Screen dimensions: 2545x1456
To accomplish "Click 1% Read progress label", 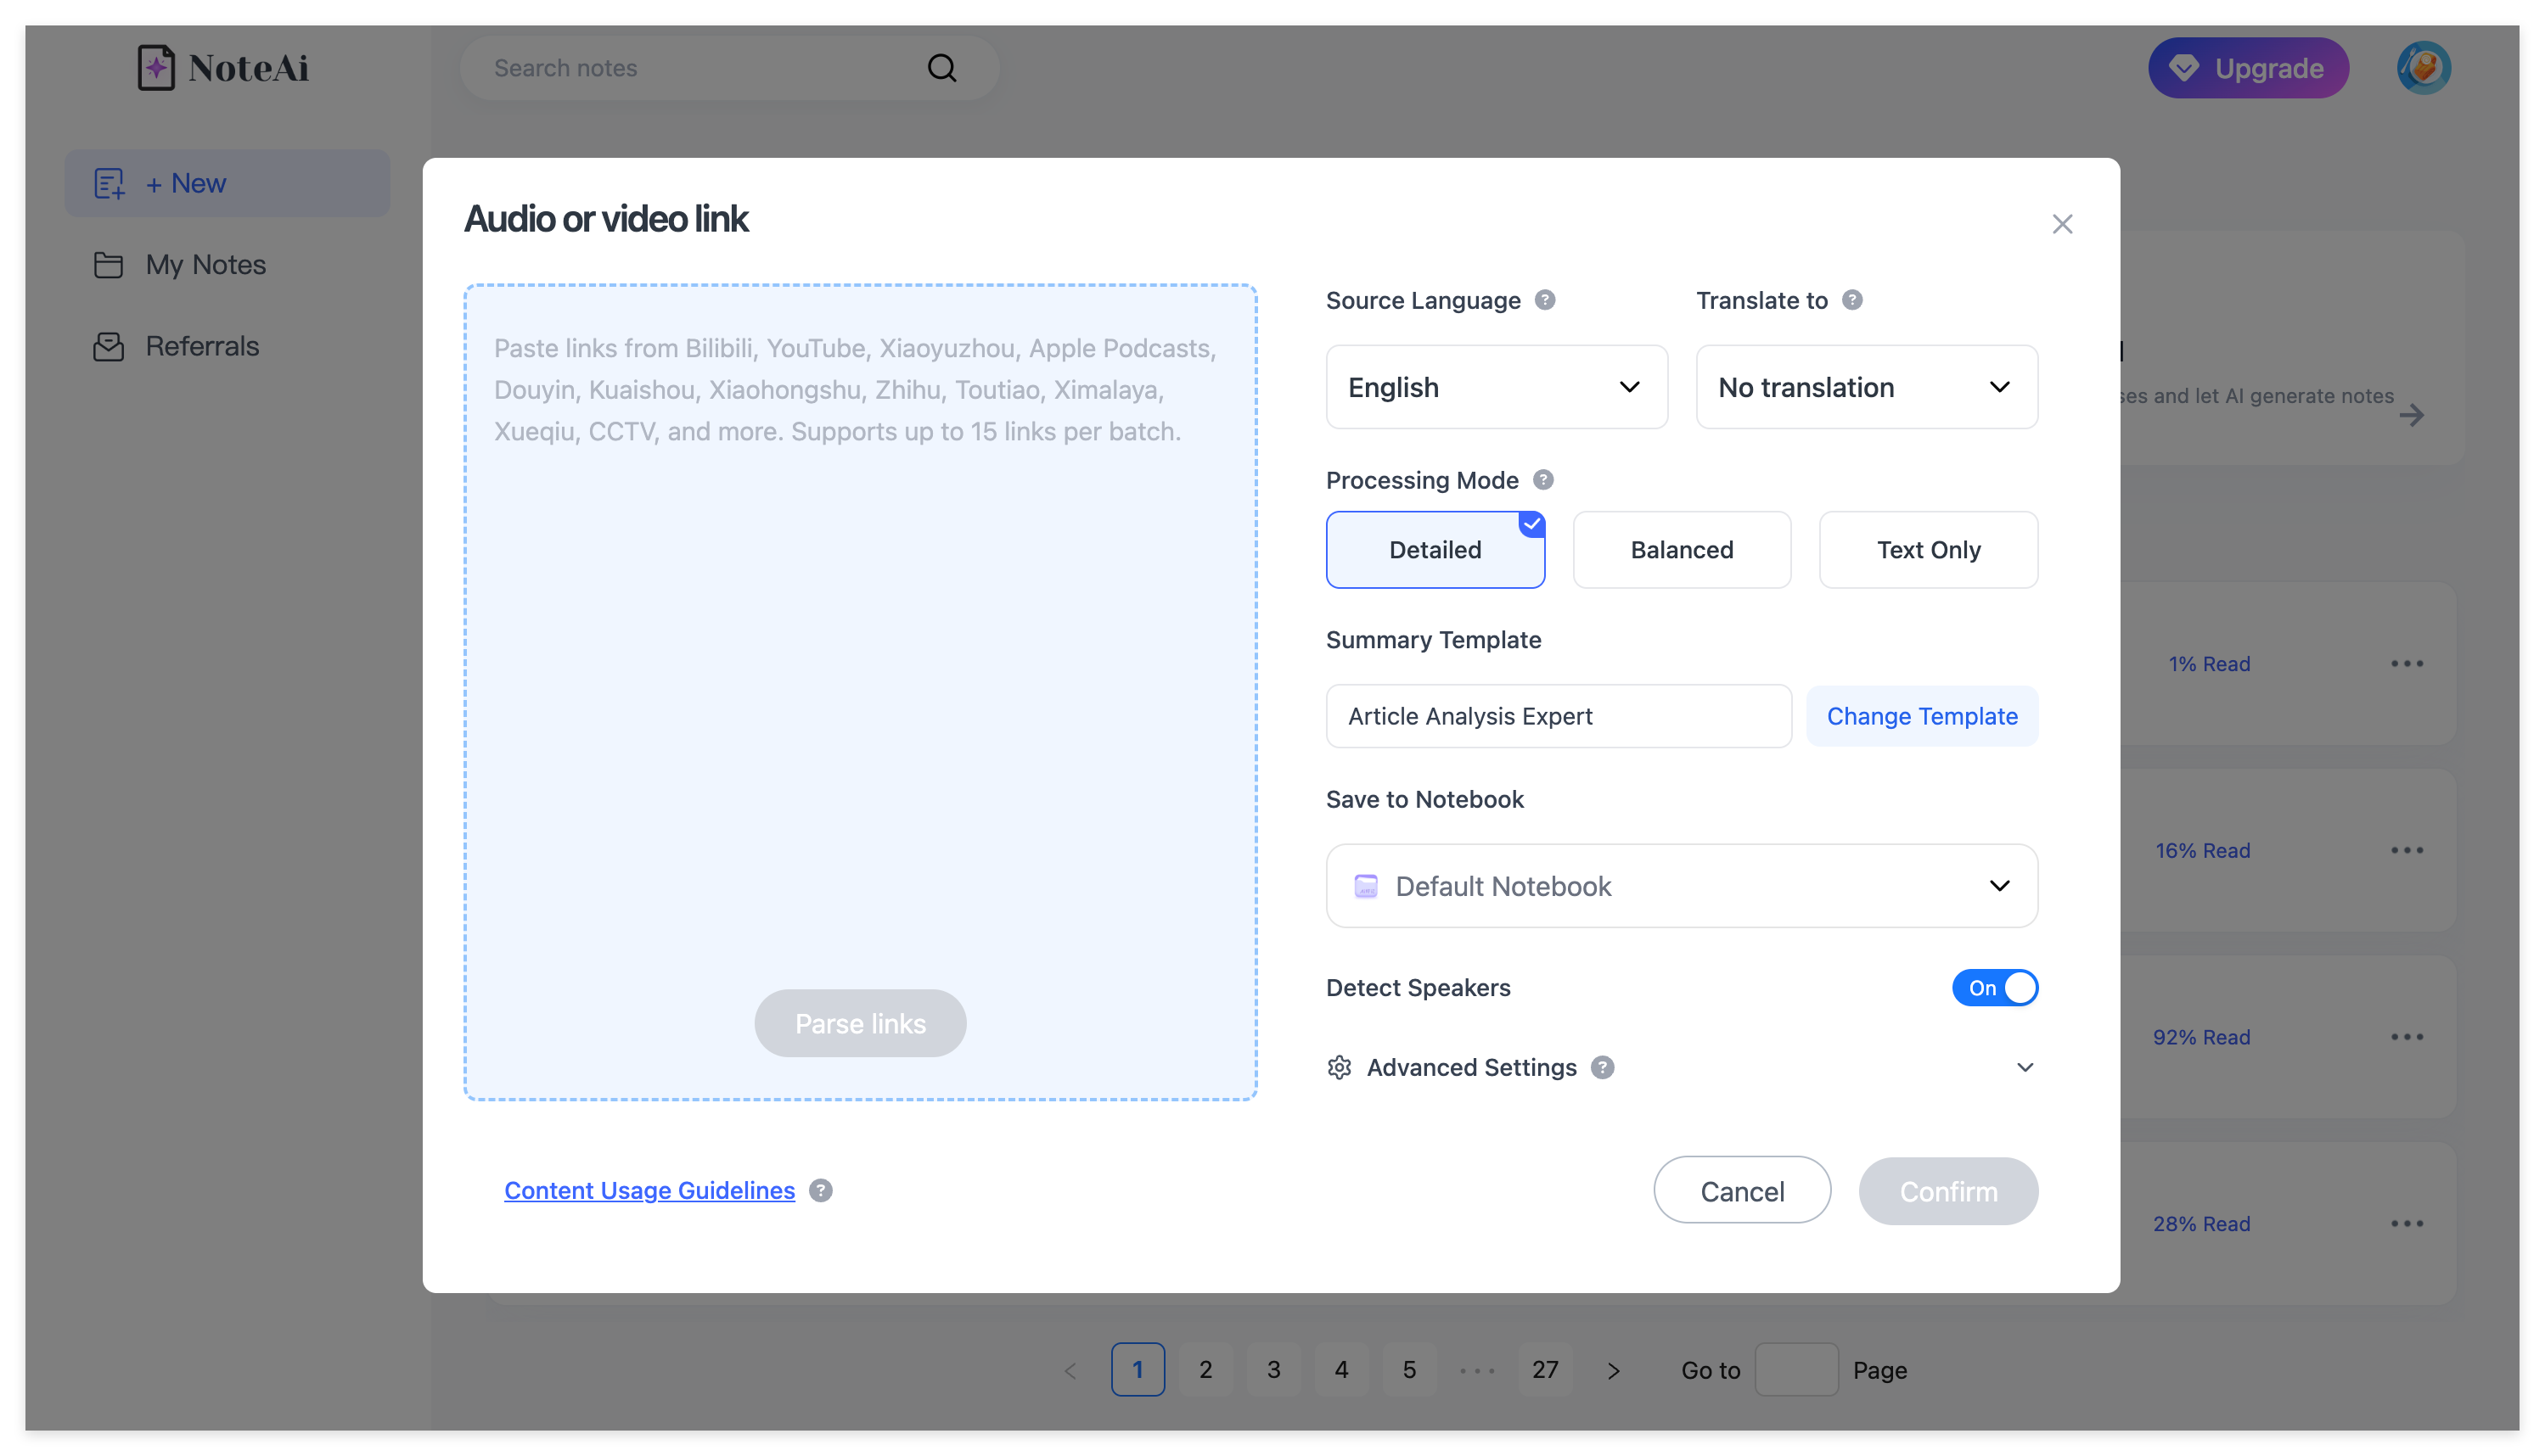I will pos(2208,664).
